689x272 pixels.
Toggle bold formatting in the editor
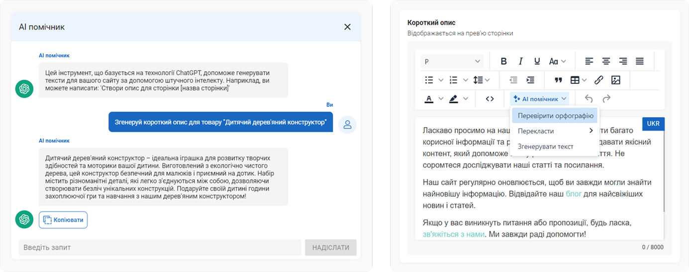(x=503, y=62)
